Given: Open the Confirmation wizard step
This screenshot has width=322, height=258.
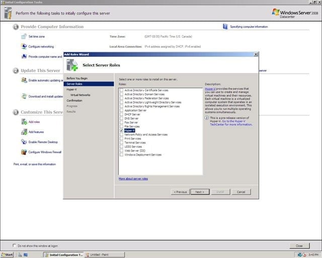Looking at the screenshot, I should coord(74,101).
